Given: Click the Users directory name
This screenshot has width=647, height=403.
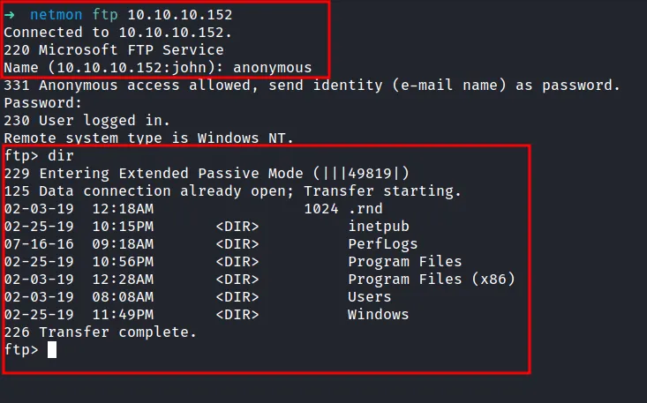Looking at the screenshot, I should (369, 297).
